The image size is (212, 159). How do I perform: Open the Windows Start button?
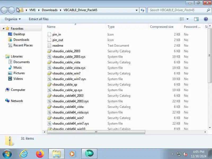(x=7, y=154)
